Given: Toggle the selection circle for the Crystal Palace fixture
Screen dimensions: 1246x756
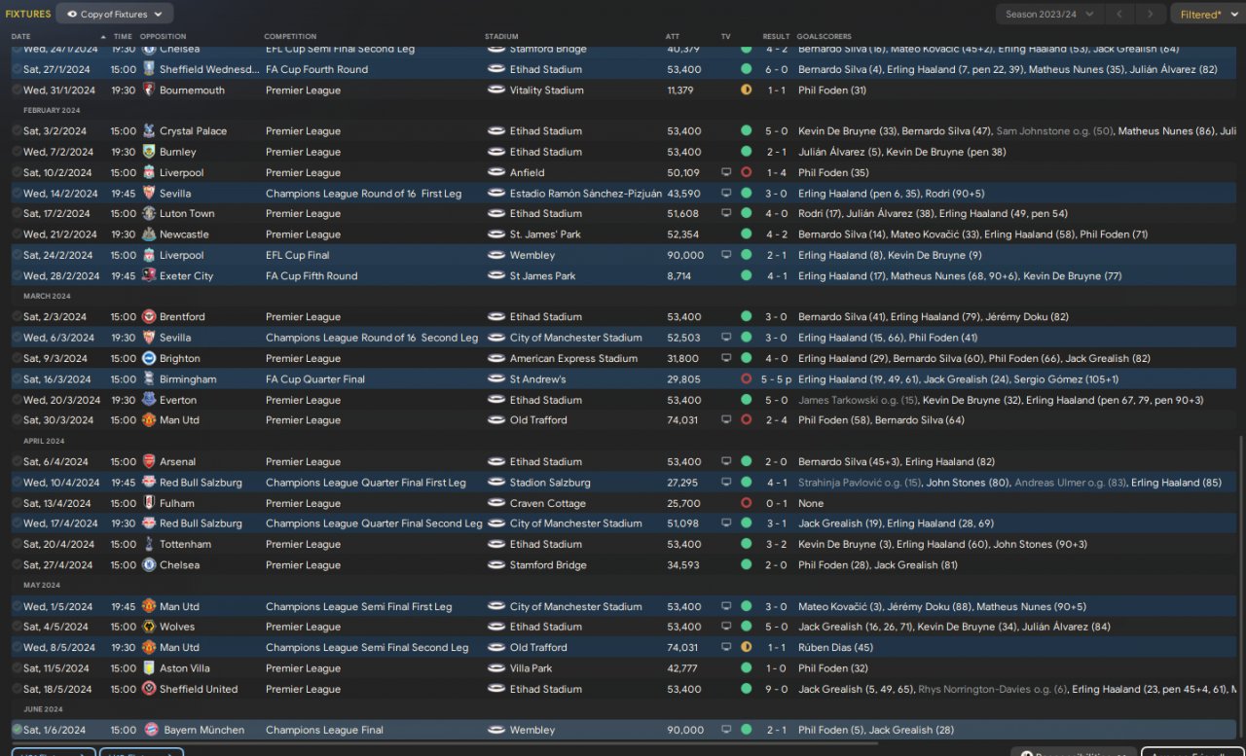Looking at the screenshot, I should [17, 131].
